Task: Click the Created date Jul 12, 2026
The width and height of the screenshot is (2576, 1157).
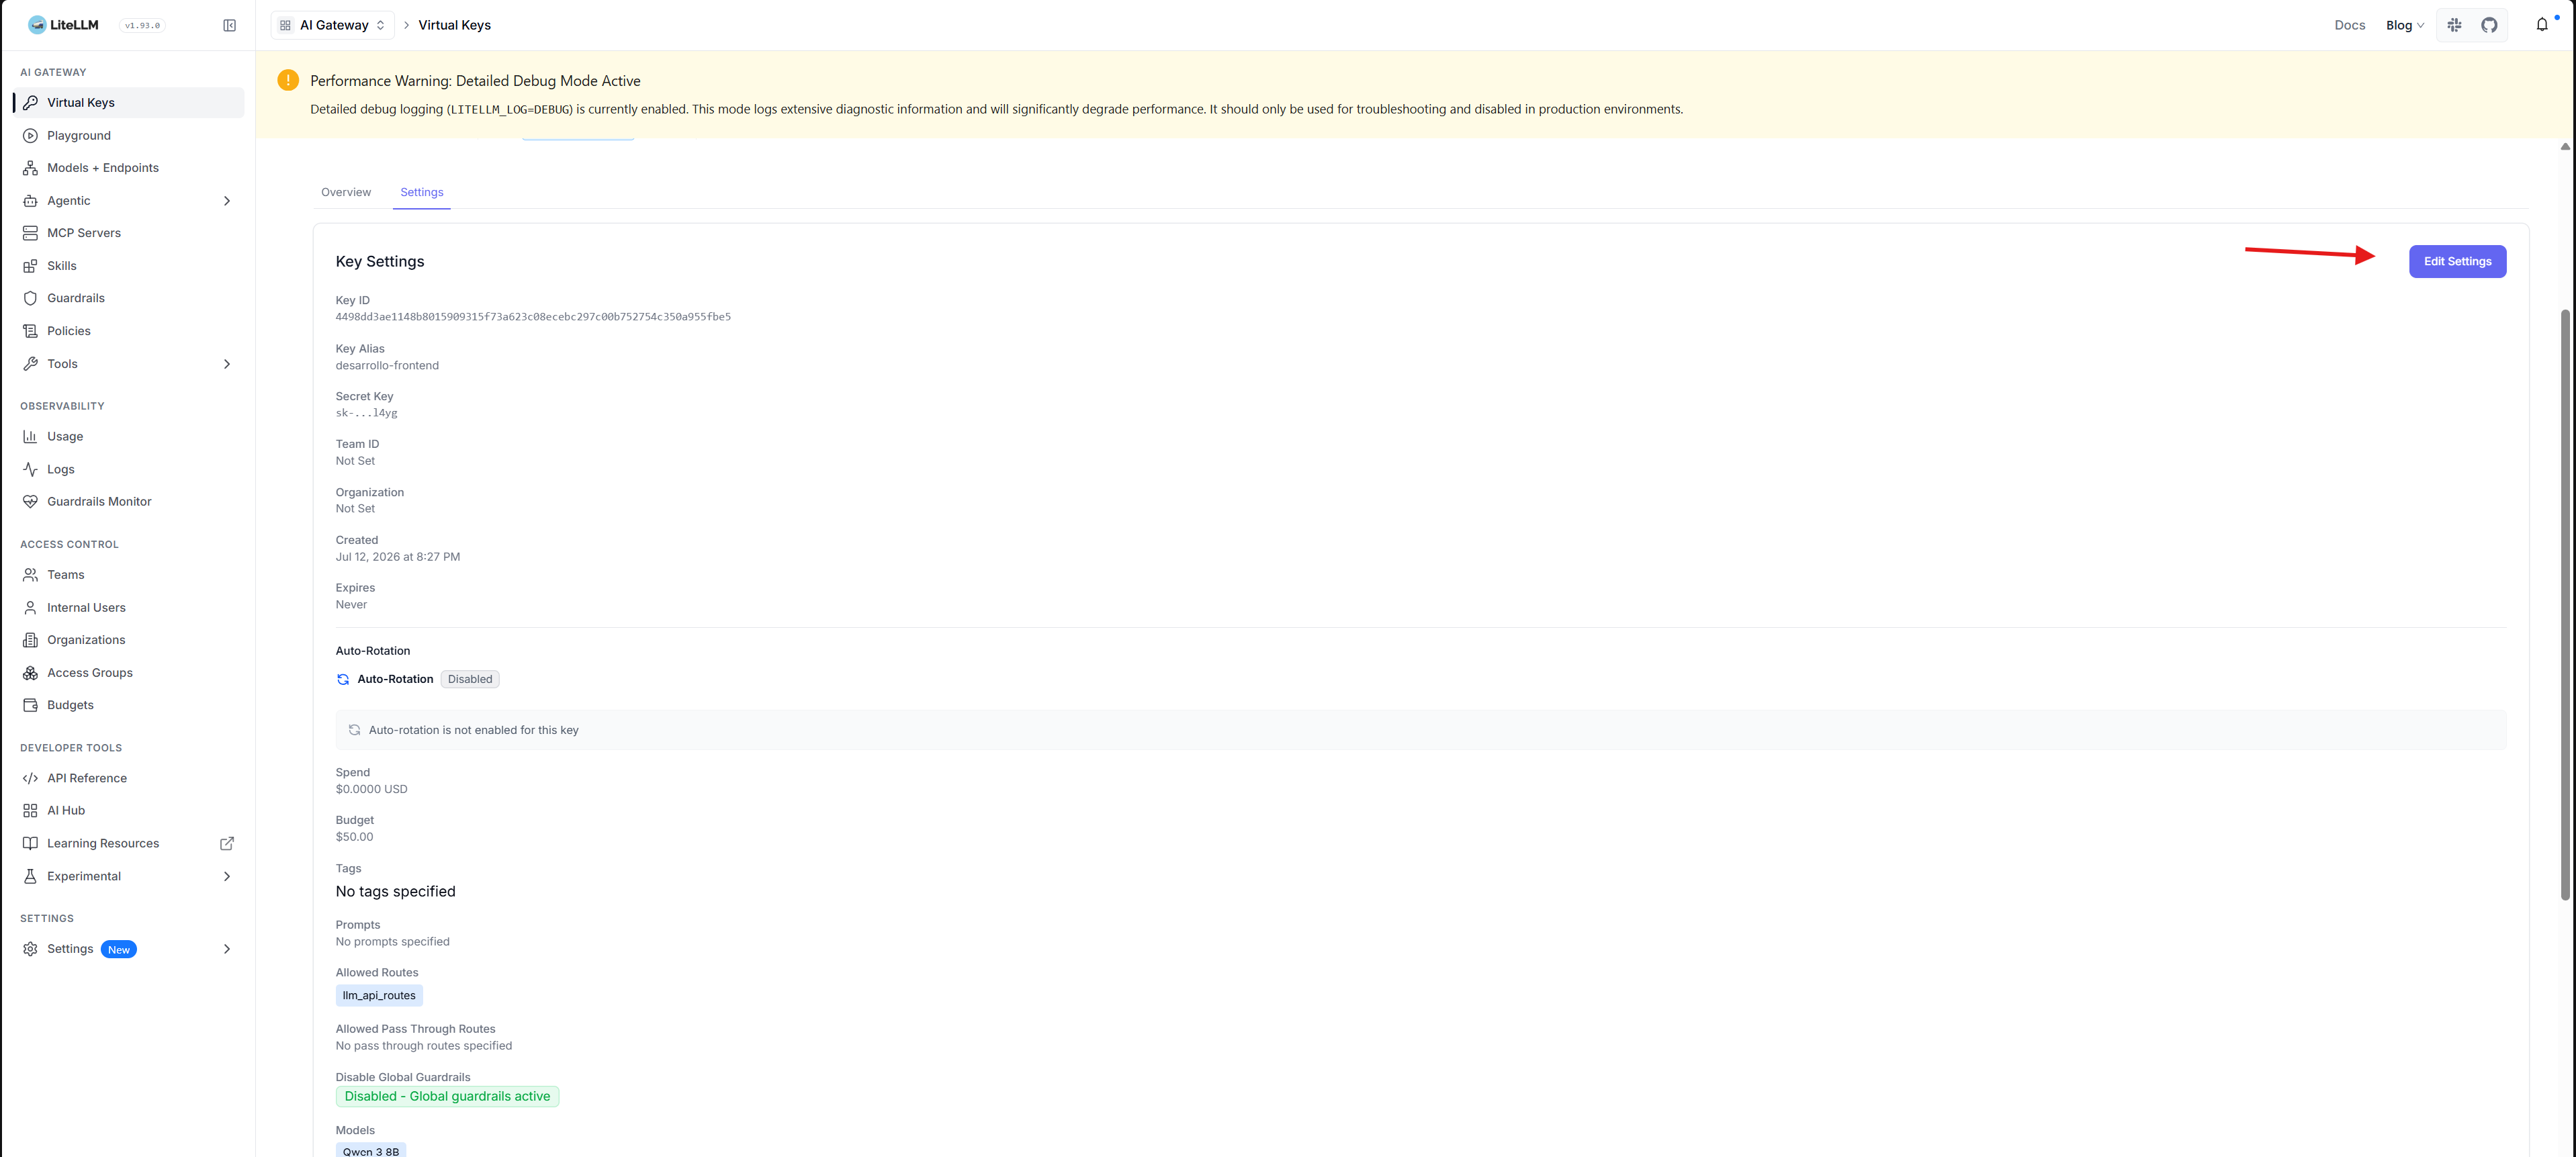Action: (398, 557)
